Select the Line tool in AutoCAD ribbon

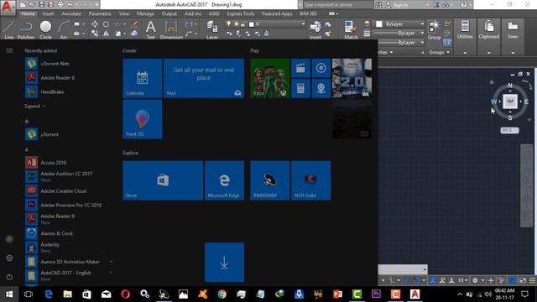pyautogui.click(x=9, y=29)
